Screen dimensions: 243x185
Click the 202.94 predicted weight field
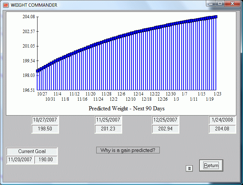tap(166, 129)
